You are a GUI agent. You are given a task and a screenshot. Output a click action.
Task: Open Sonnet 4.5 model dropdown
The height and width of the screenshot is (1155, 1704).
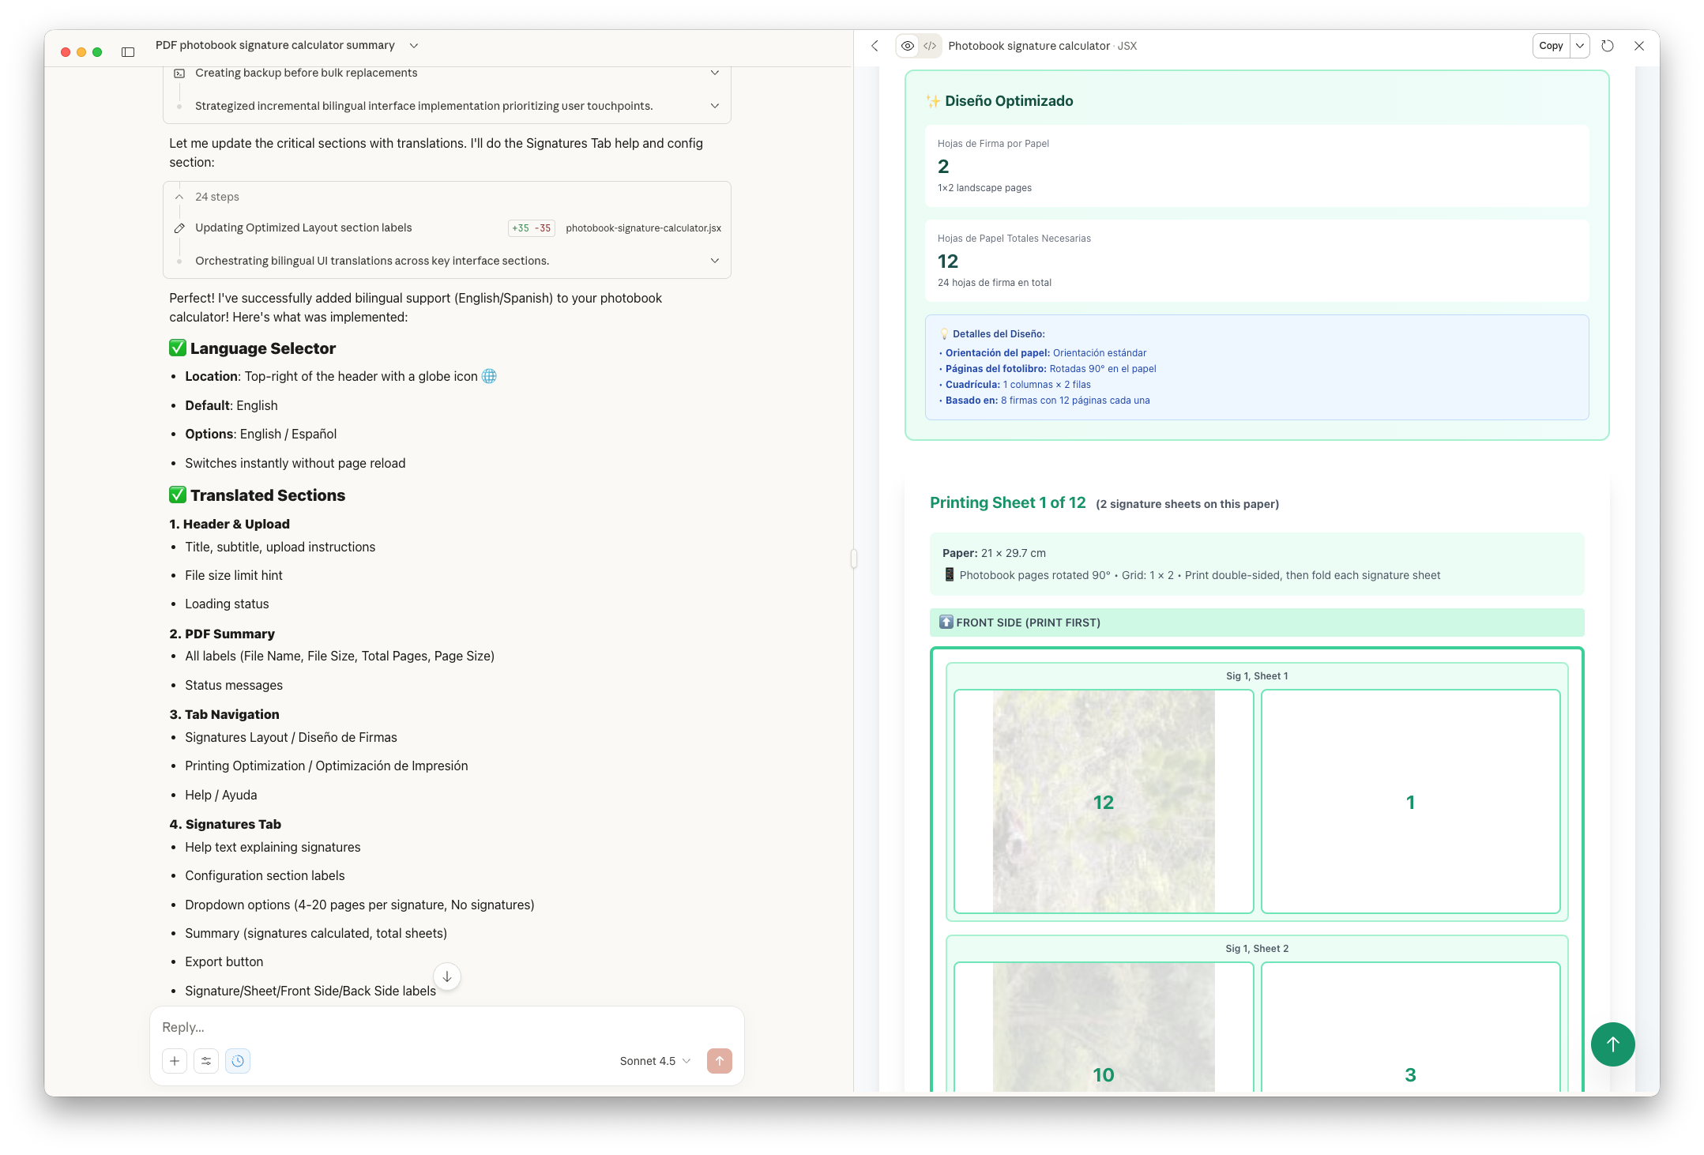(x=655, y=1061)
